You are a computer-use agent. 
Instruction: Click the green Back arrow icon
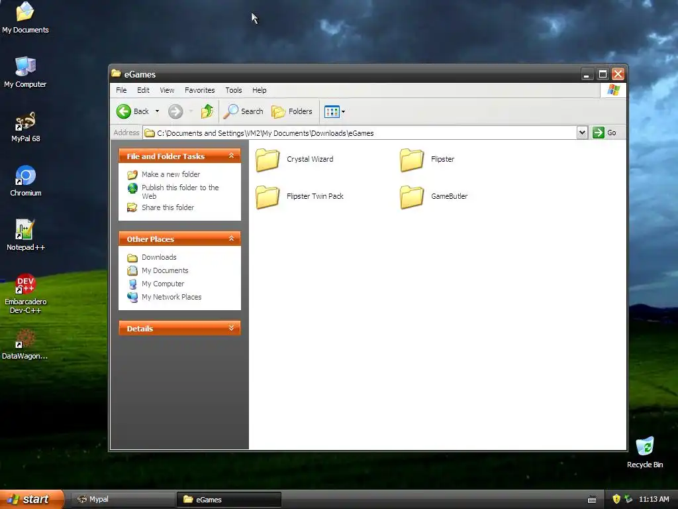pyautogui.click(x=124, y=111)
